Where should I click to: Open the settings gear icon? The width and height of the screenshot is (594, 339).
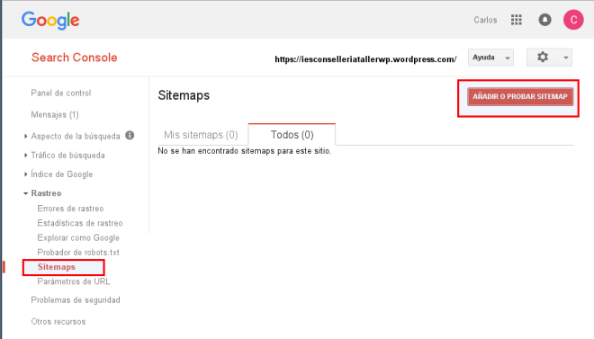point(543,58)
